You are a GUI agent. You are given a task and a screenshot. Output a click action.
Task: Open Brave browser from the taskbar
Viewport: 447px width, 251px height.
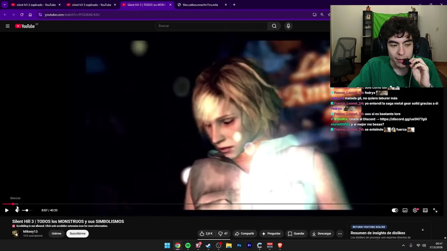pyautogui.click(x=280, y=245)
